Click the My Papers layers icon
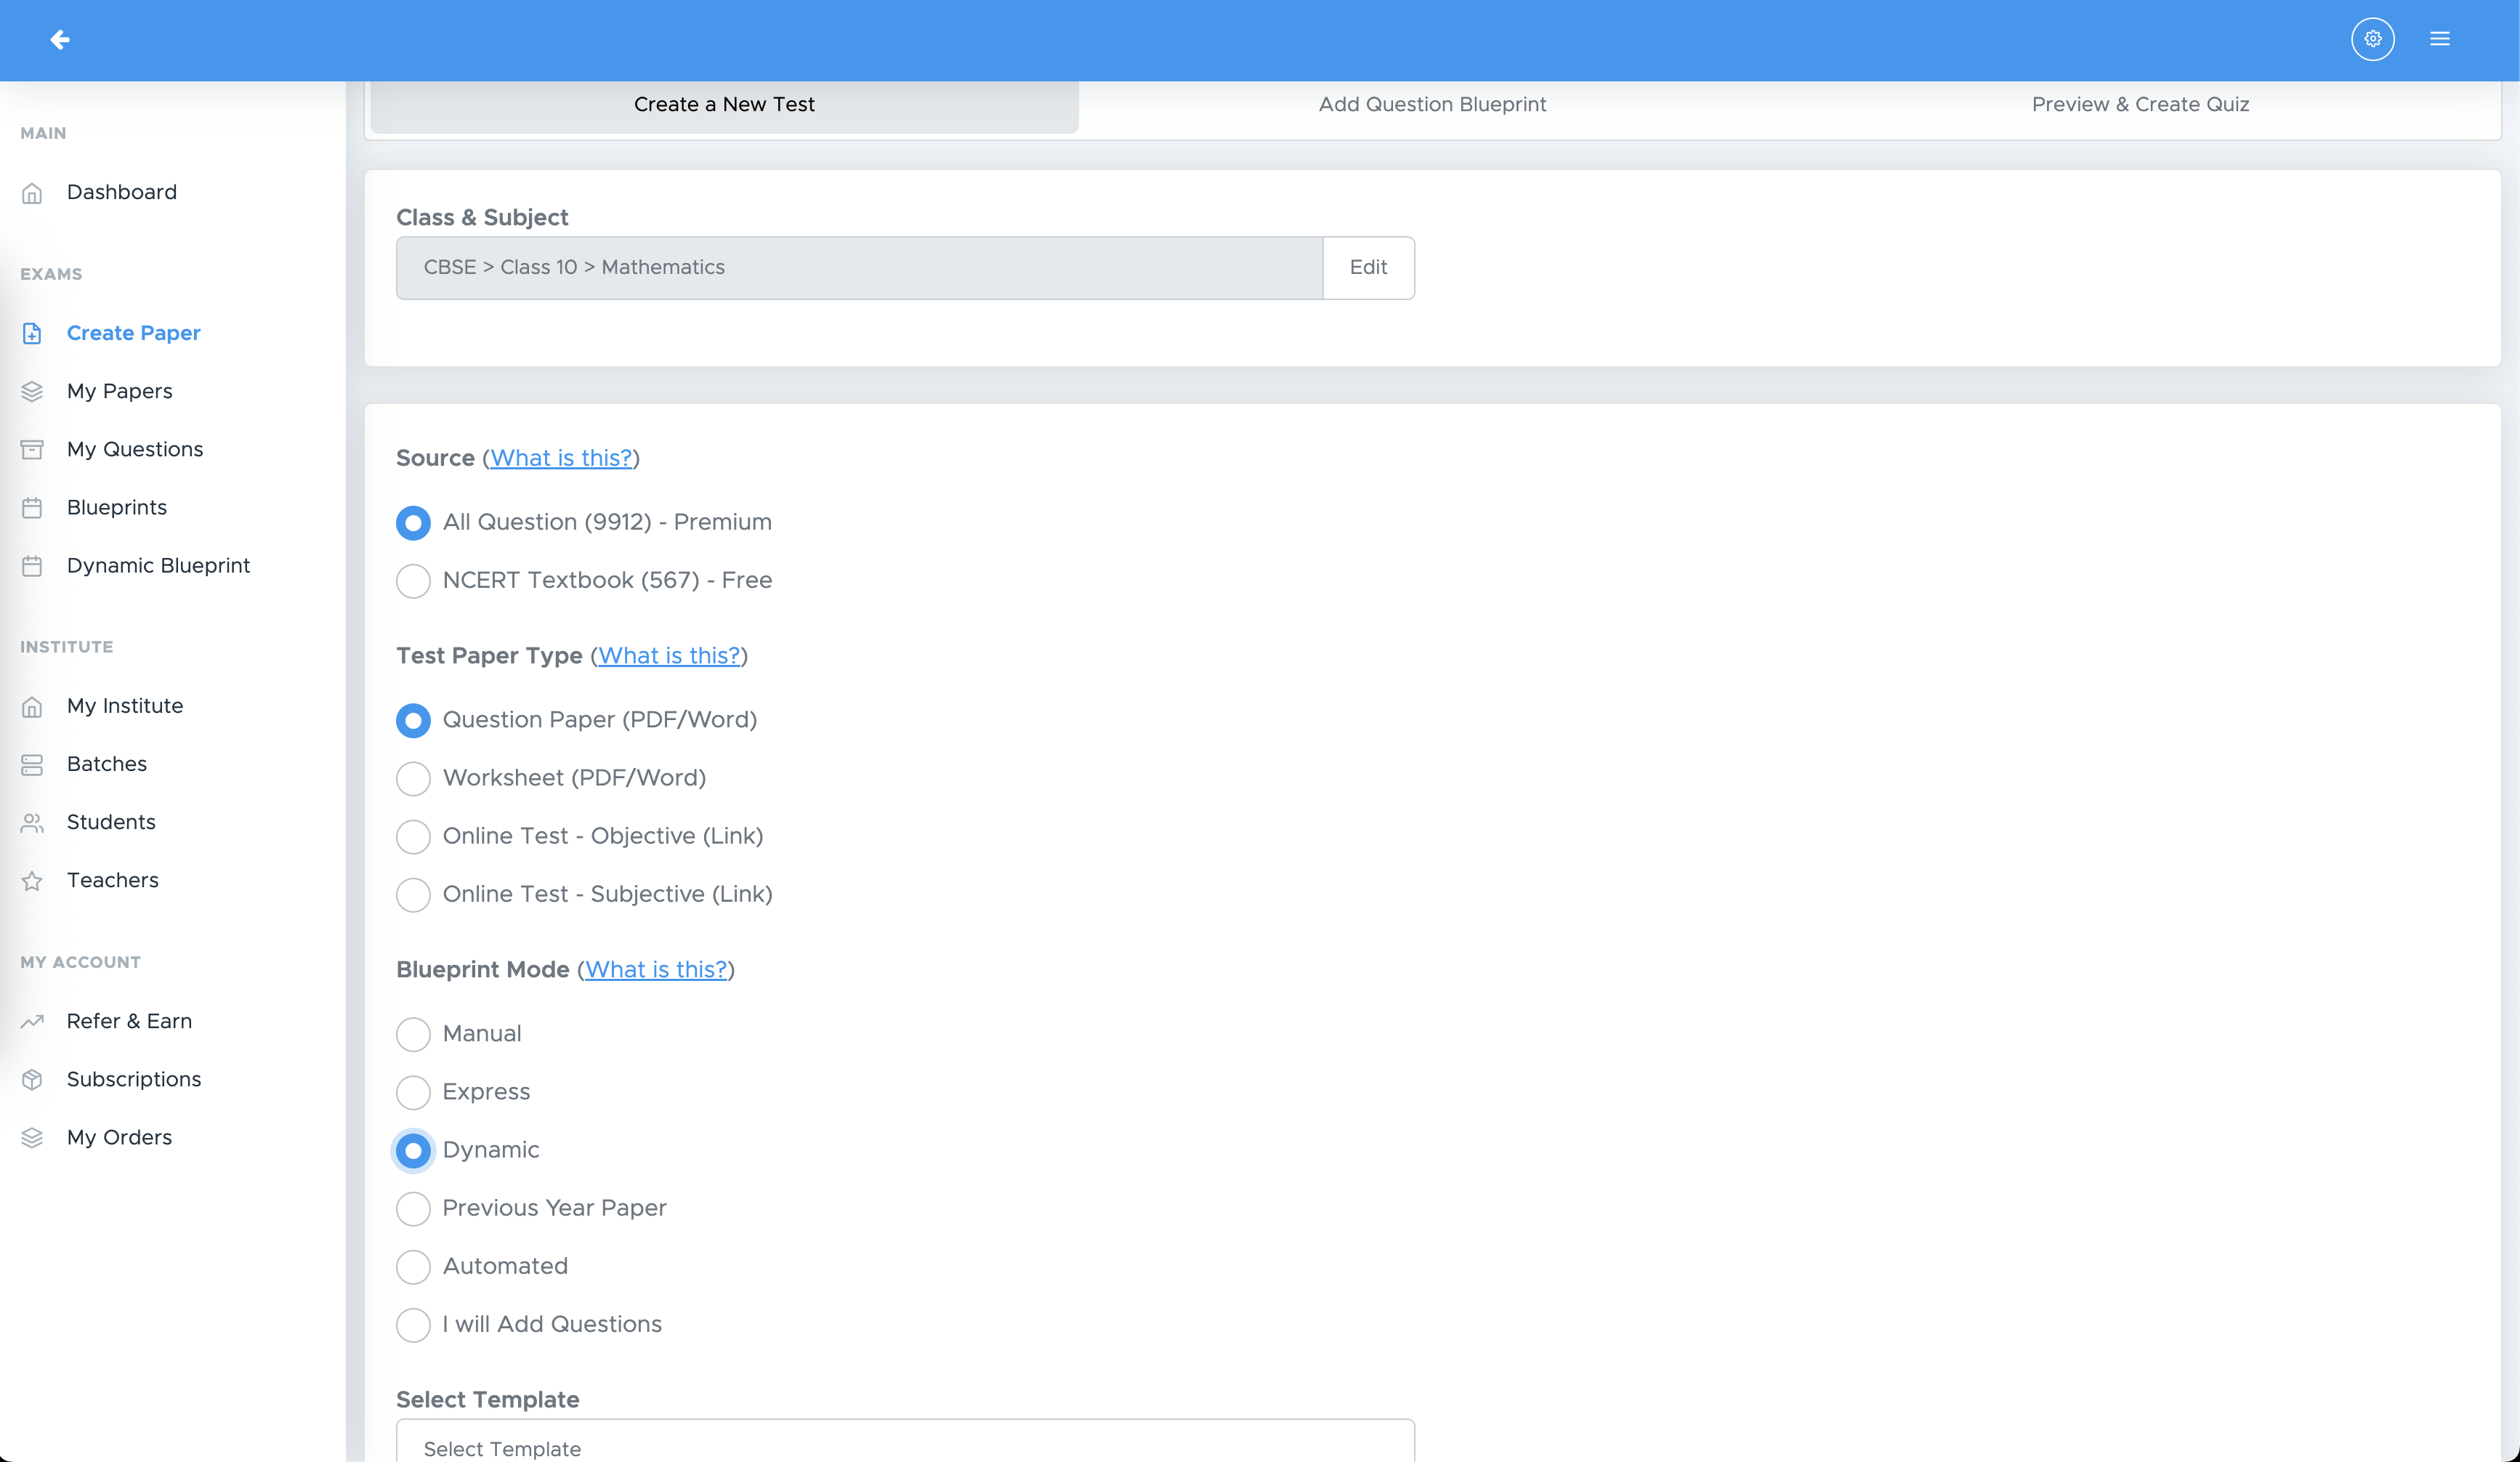 point(32,392)
